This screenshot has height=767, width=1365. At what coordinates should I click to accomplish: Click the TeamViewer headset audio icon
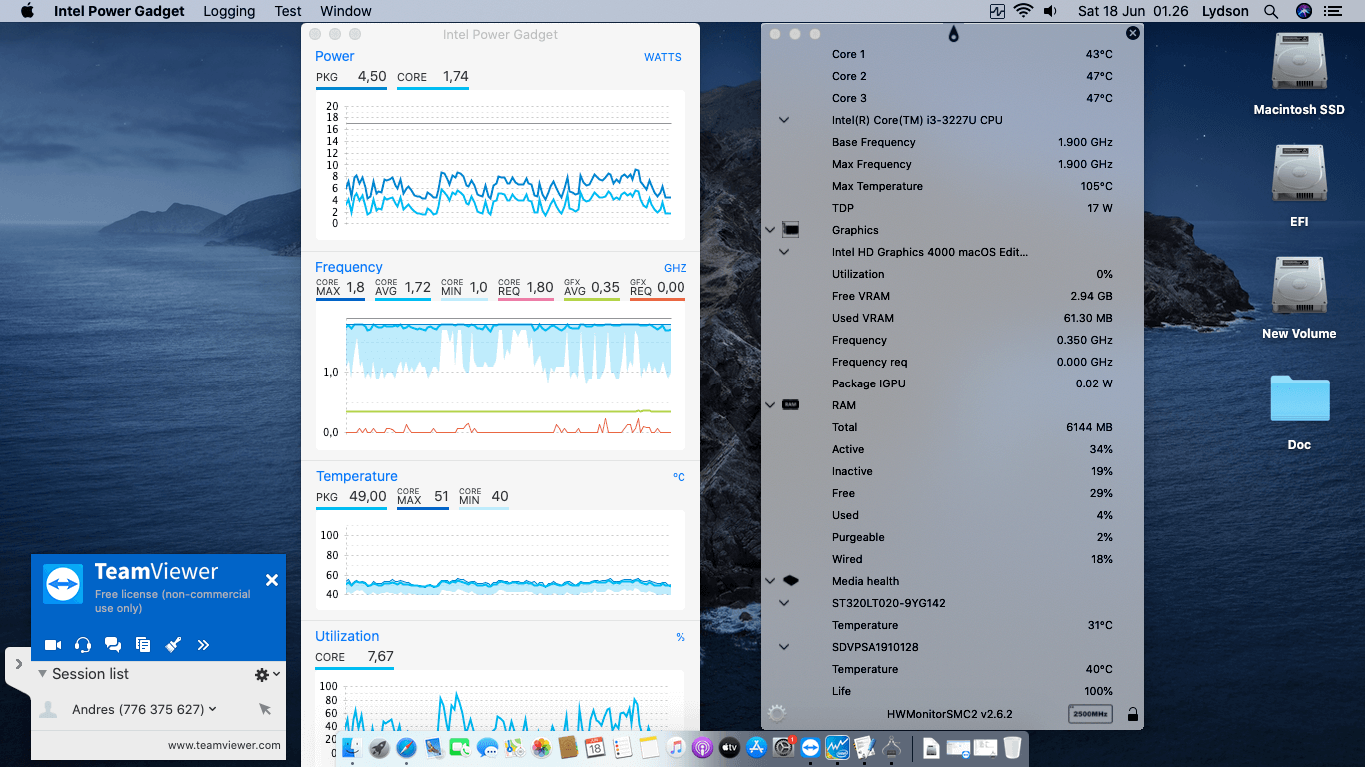83,645
